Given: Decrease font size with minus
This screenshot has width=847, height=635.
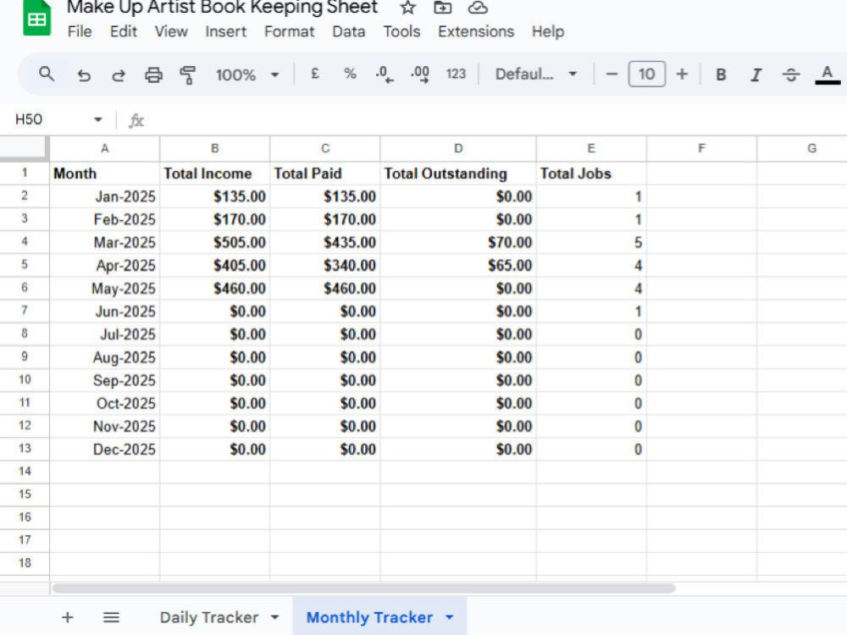Looking at the screenshot, I should 612,74.
